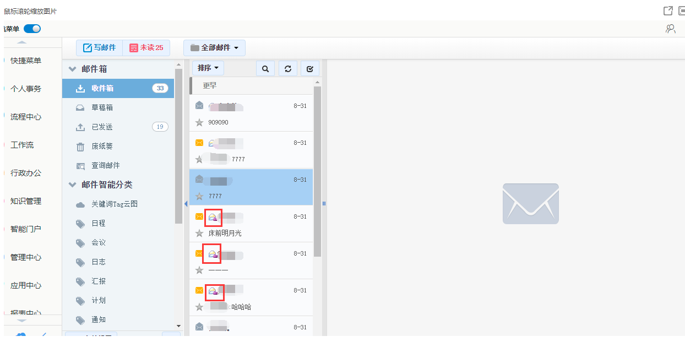Click the folder panel scrollbar down arrow

178,326
